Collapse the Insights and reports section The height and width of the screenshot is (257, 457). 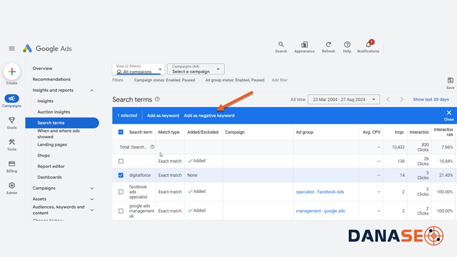pyautogui.click(x=92, y=90)
